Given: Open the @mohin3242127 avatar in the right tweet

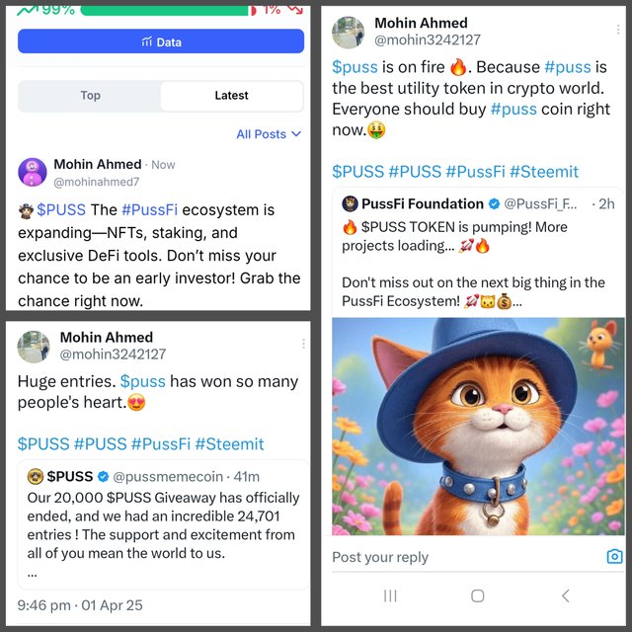Looking at the screenshot, I should tap(348, 32).
